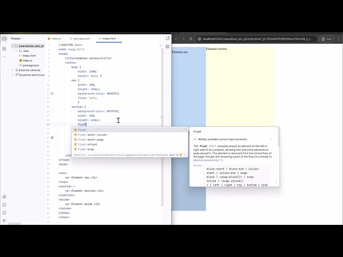Viewport: 343px width, 257px height.
Task: Click the browser address bar URL
Action: [x=257, y=39]
